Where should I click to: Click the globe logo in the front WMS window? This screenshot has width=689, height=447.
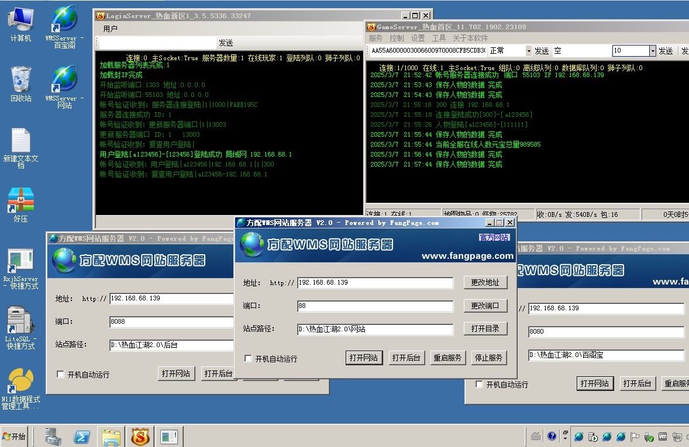tap(252, 245)
